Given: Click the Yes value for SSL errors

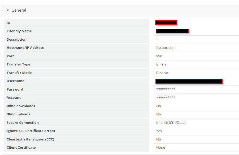Looking at the screenshot, I should pyautogui.click(x=159, y=131).
